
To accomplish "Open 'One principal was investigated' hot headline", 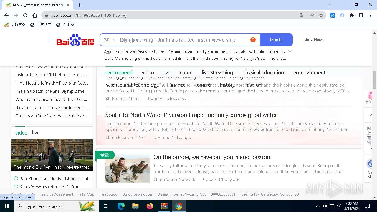I will pos(167,52).
